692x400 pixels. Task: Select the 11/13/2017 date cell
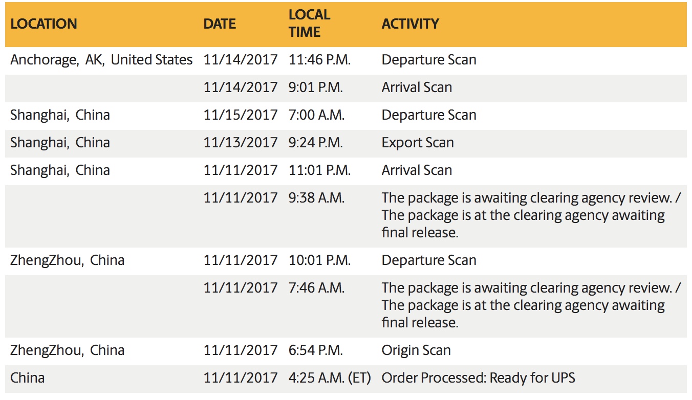pos(240,143)
